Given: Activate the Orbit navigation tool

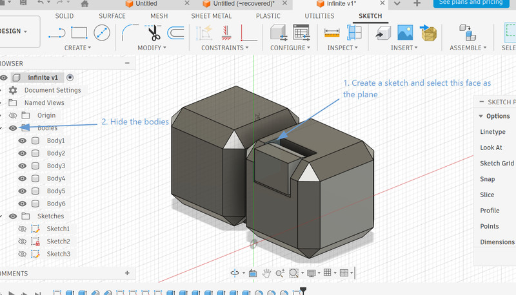Looking at the screenshot, I should (235, 272).
